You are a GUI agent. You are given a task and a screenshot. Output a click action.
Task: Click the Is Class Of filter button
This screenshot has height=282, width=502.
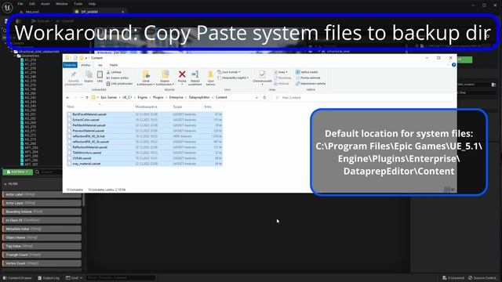(42, 220)
